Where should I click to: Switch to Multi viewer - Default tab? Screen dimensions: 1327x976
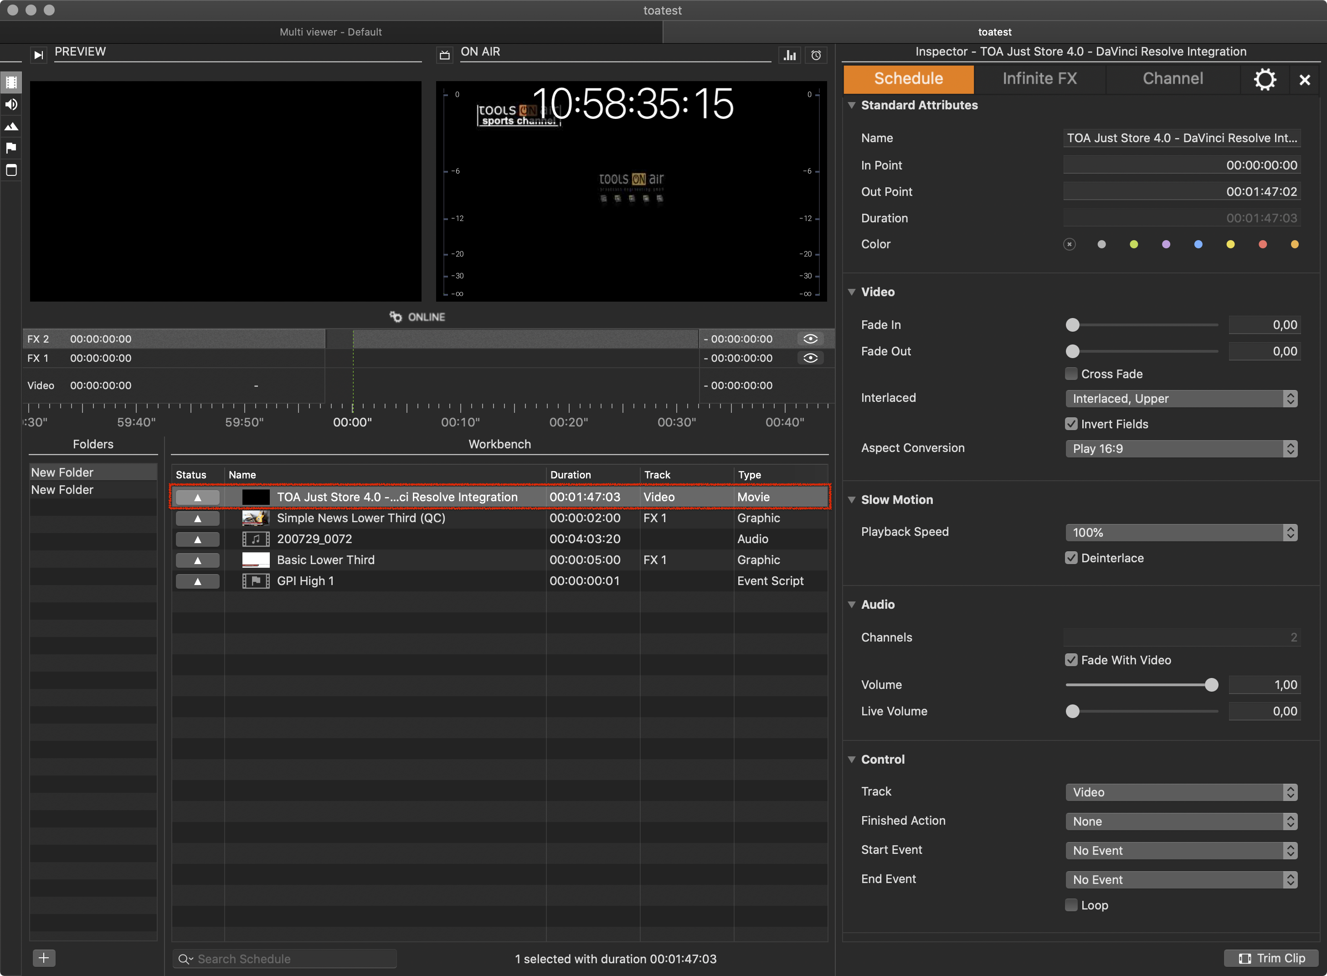331,32
